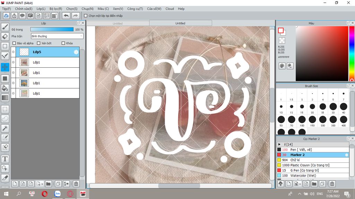Open the Pha trộn blend mode dropdown

pyautogui.click(x=57, y=36)
